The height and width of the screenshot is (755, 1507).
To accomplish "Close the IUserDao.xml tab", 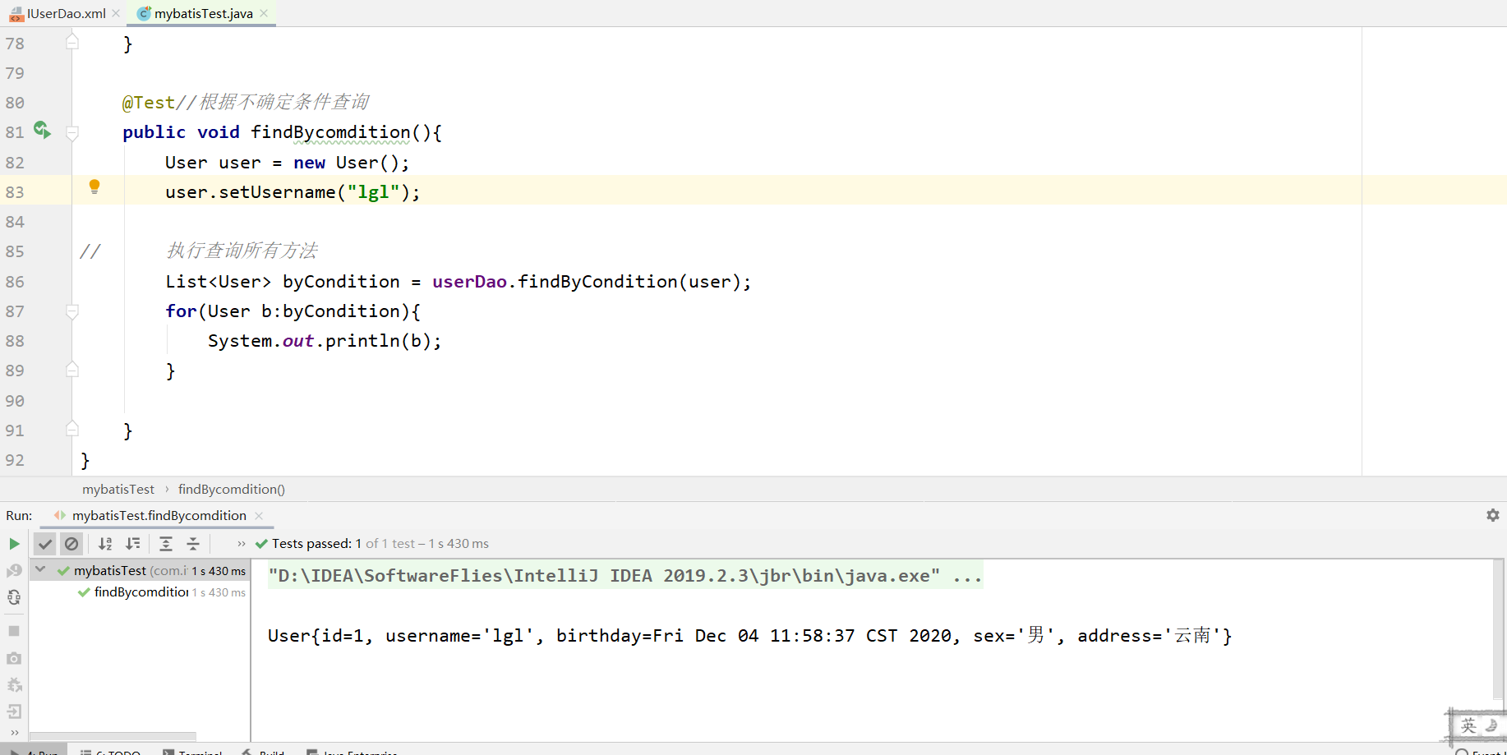I will (x=116, y=13).
